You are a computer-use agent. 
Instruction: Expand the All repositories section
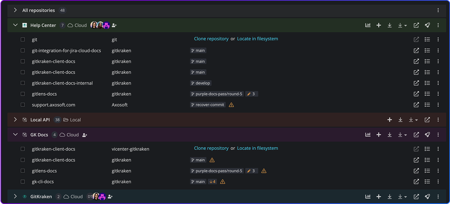coord(15,10)
